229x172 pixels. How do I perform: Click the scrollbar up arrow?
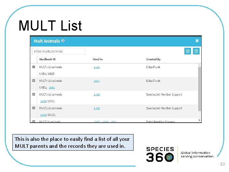(x=199, y=65)
